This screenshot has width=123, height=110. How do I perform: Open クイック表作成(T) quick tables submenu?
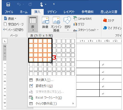[x=52, y=103]
